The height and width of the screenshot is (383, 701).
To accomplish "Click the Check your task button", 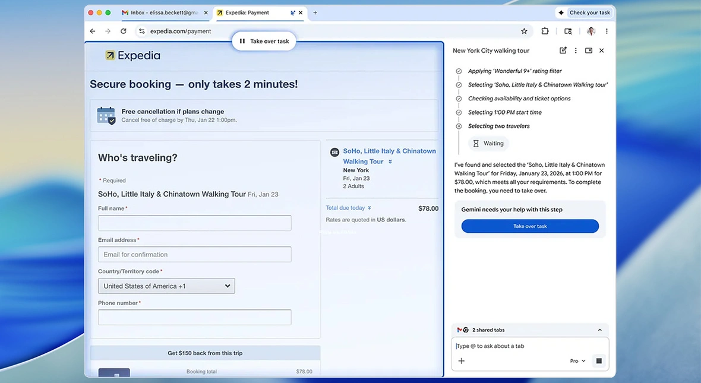I will pos(584,12).
